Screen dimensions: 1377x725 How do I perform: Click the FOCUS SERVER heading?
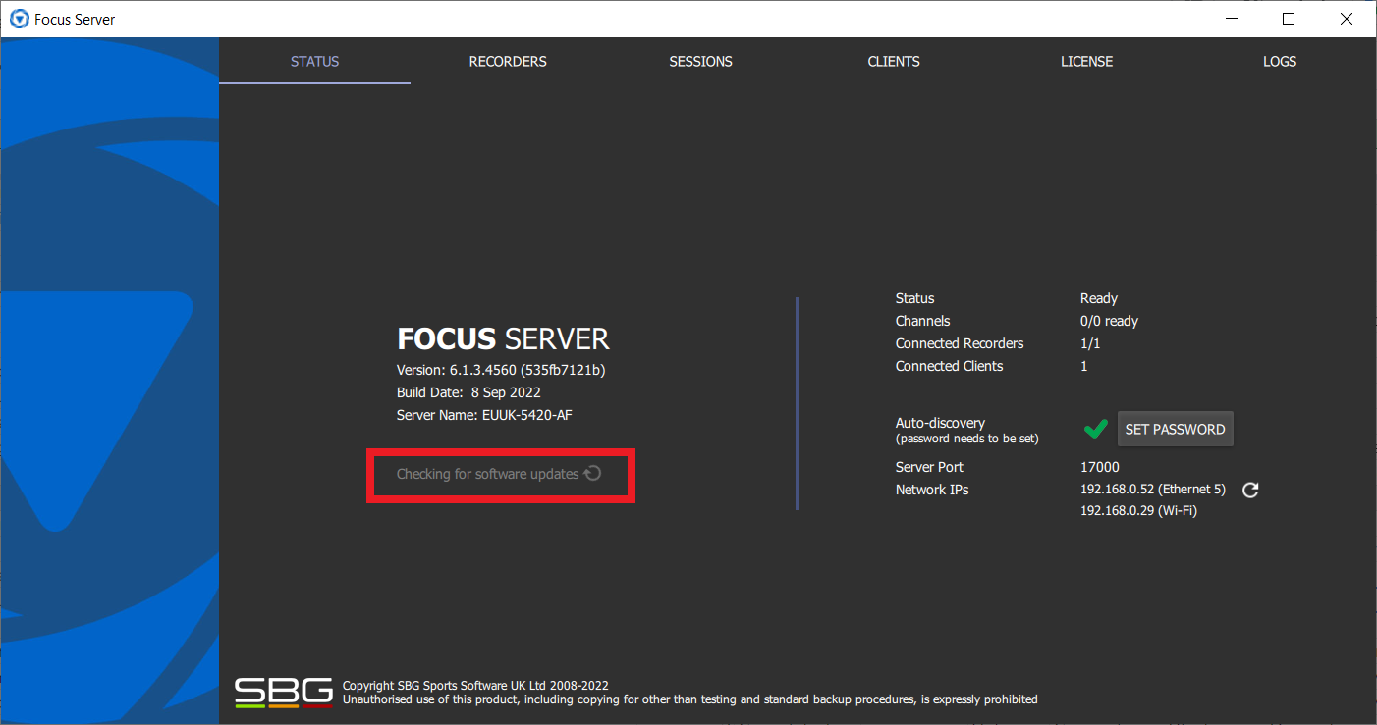pos(503,339)
